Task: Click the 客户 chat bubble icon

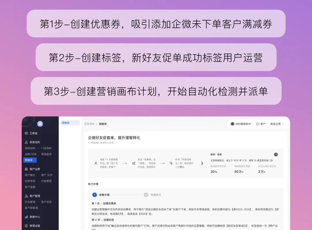Action: click(x=257, y=124)
